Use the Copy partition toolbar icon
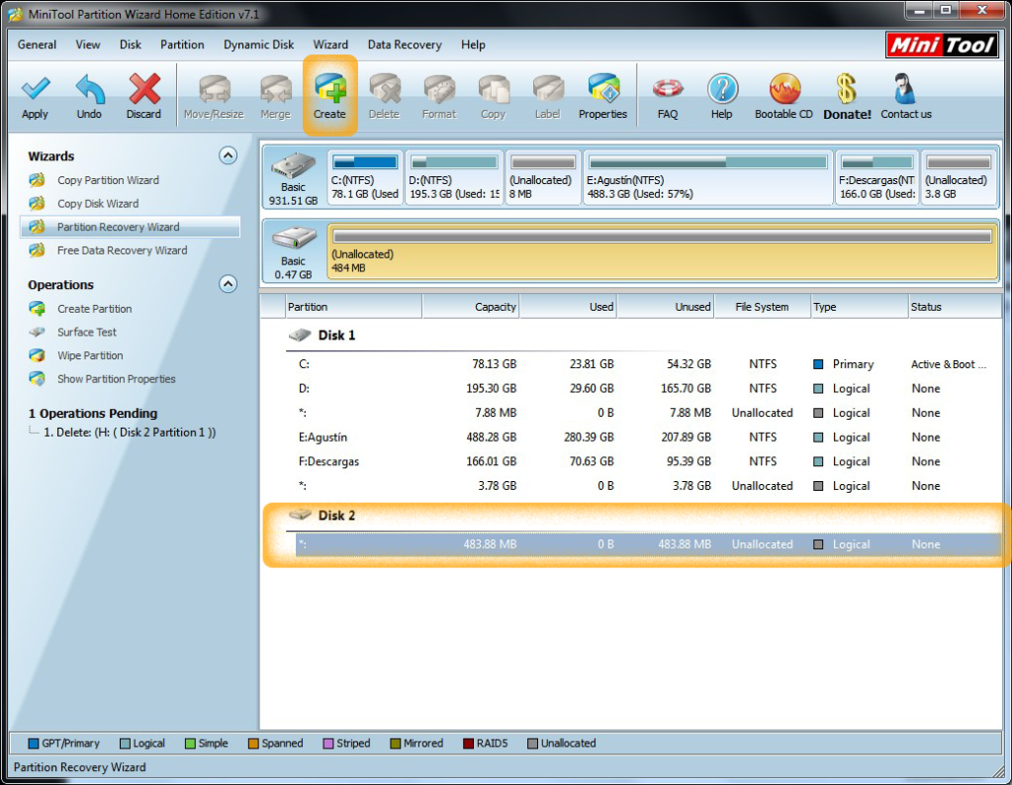 click(493, 97)
